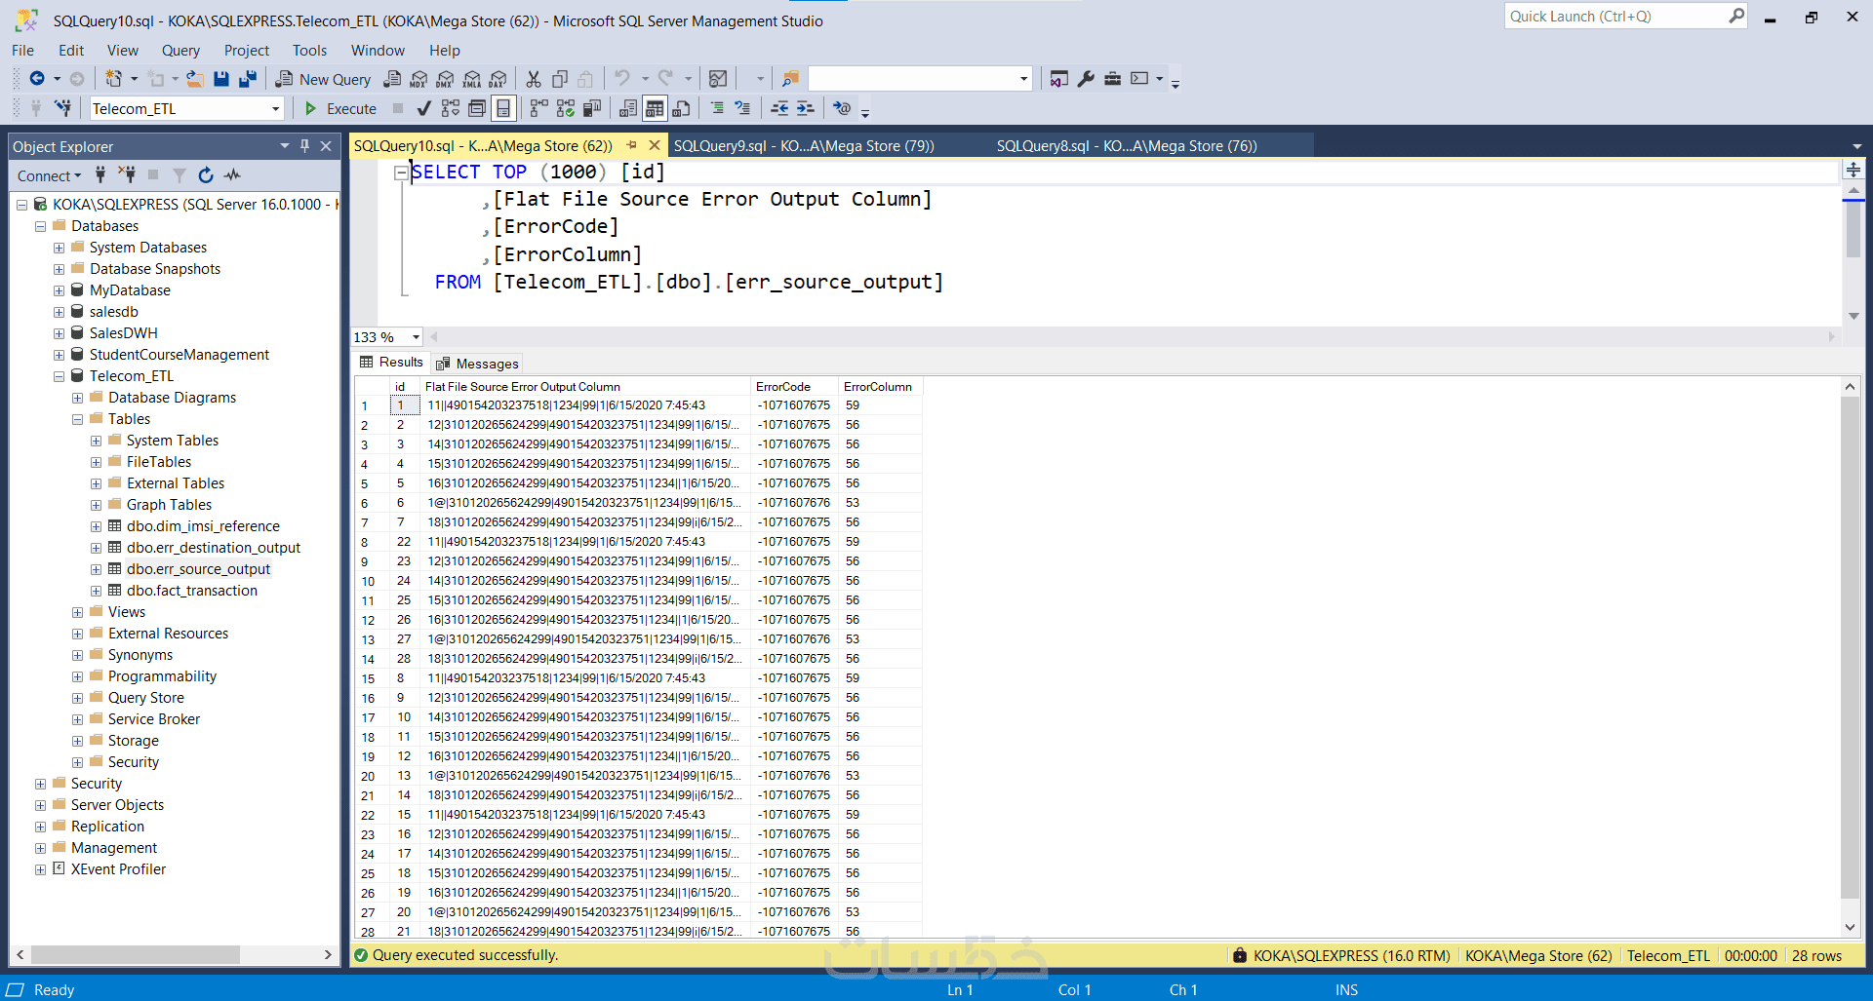Click the New Query button
Viewport: 1873px width, 1001px height.
[323, 79]
